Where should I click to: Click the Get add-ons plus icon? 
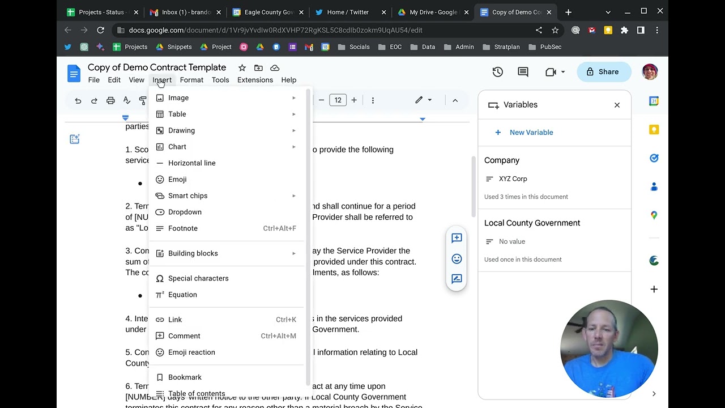(x=654, y=289)
